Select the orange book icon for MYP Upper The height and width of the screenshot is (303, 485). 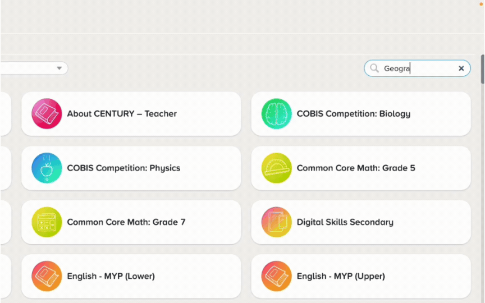(277, 276)
